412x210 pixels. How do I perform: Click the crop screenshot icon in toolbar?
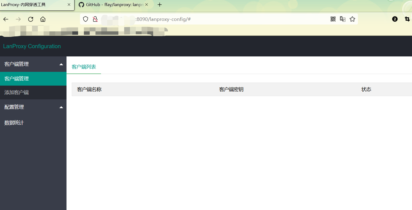[x=407, y=19]
